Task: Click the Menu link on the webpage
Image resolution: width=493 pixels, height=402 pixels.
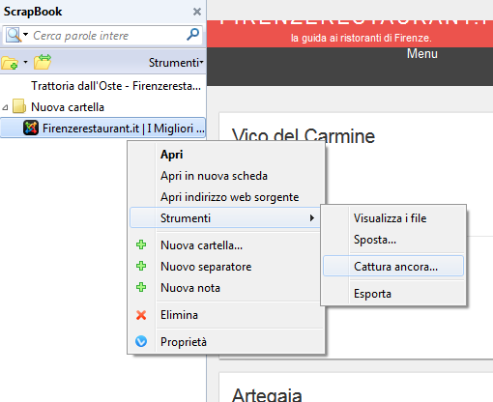Action: (x=422, y=53)
